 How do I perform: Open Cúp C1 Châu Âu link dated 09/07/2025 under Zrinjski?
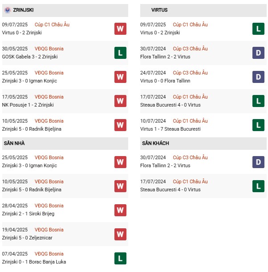(x=52, y=25)
